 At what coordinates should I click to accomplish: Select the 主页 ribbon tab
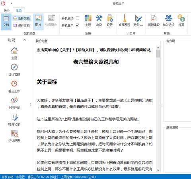pos(19,10)
